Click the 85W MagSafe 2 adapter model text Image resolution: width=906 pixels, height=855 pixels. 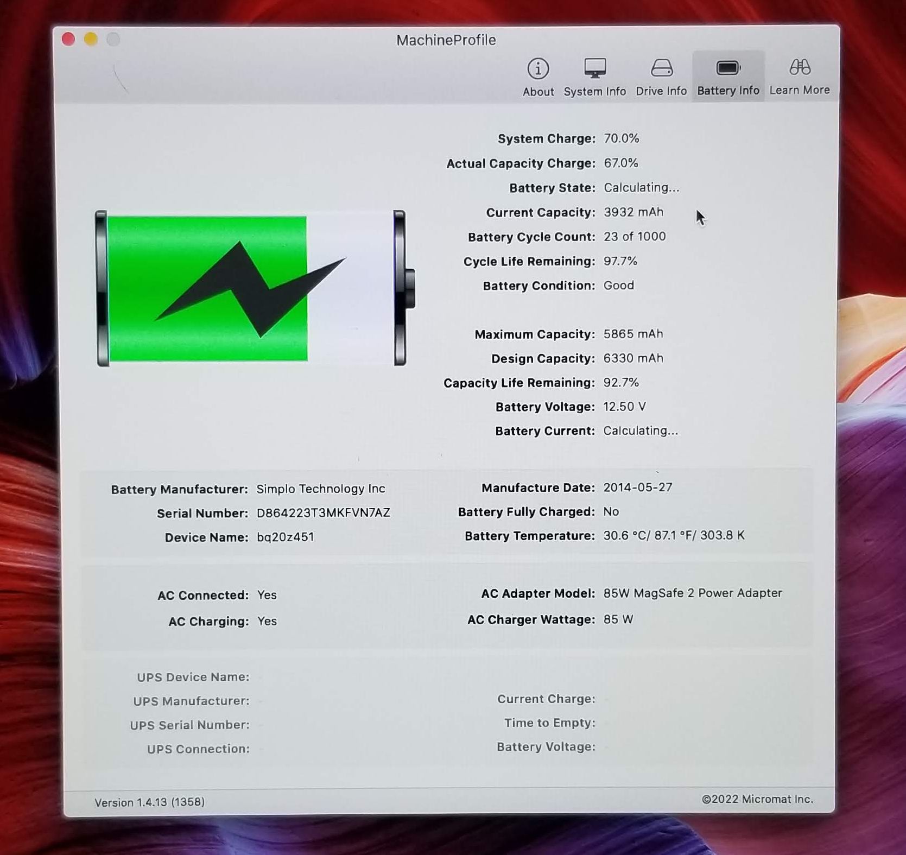(692, 593)
